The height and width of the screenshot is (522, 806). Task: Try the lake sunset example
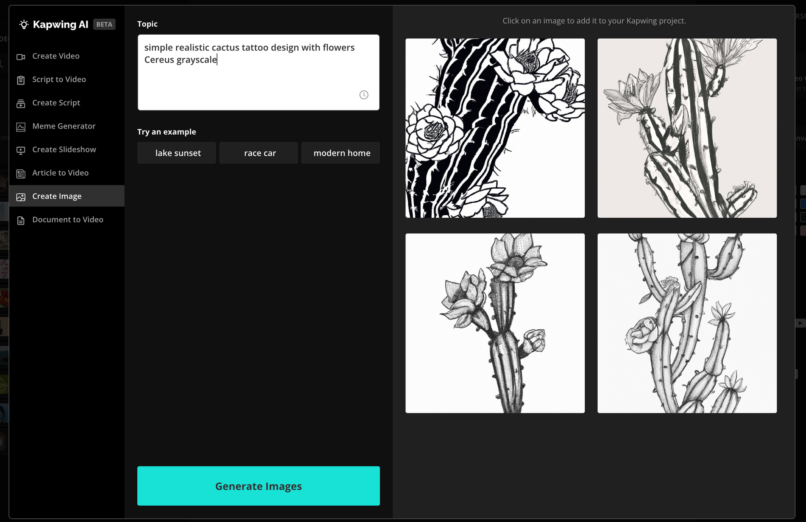click(177, 153)
